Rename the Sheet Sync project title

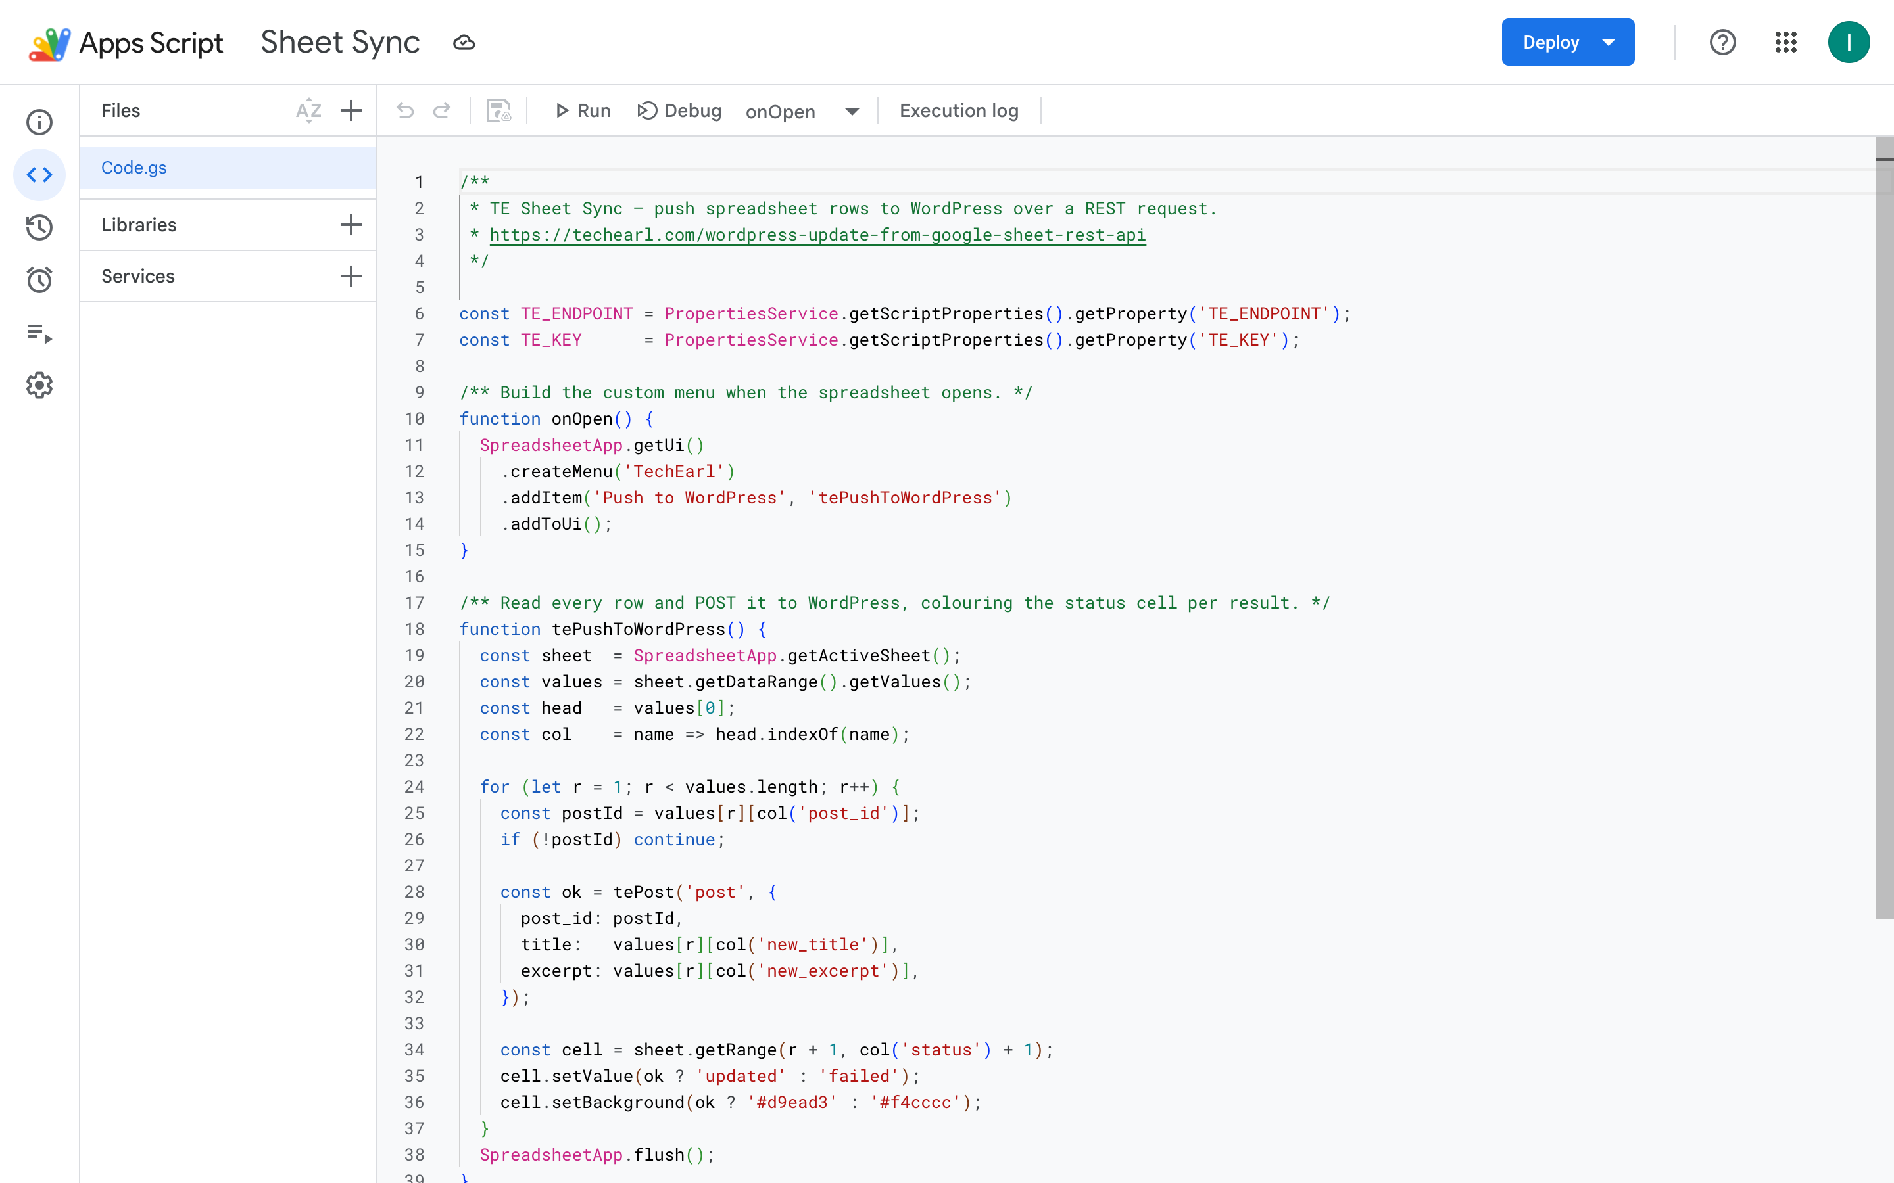[341, 42]
